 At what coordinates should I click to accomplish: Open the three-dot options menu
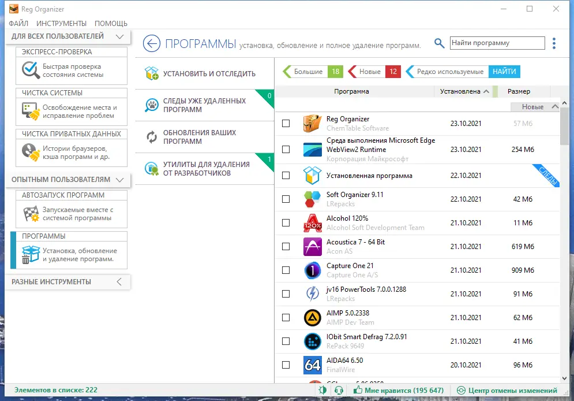point(554,43)
